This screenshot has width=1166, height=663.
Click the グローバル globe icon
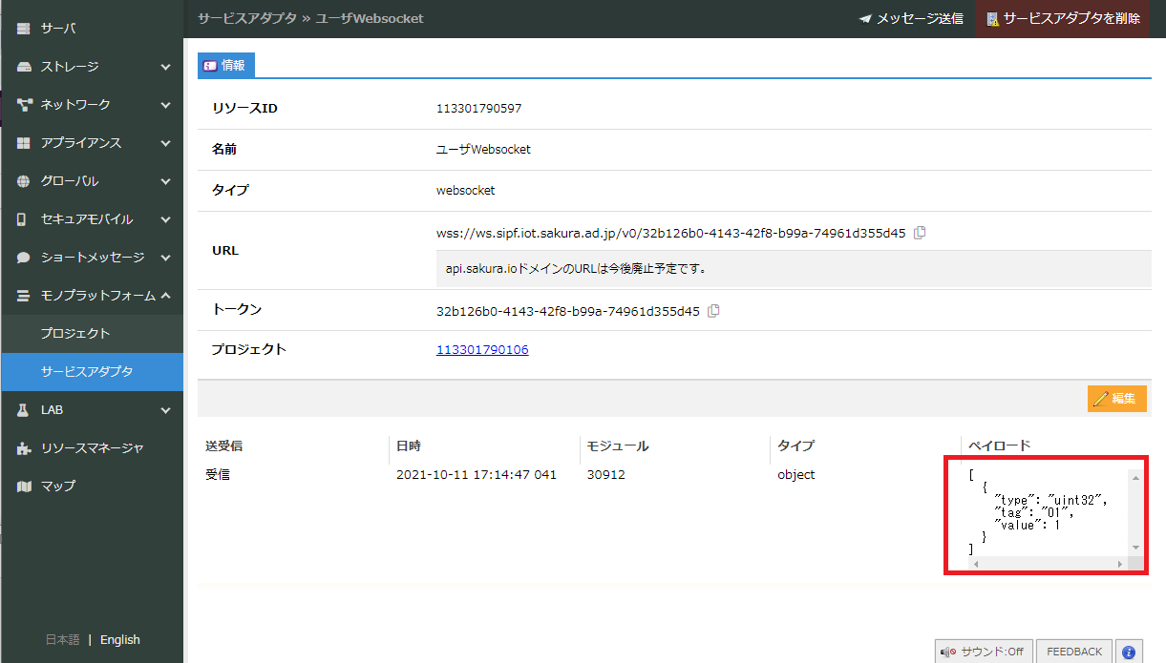point(24,181)
